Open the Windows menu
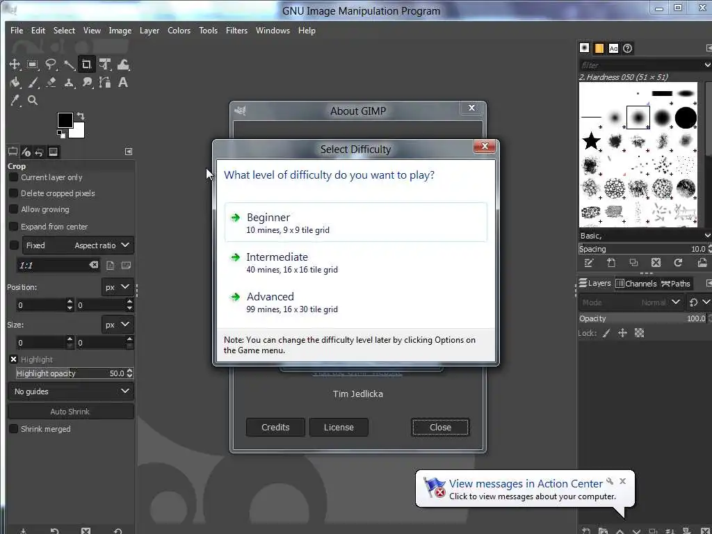Viewport: 712px width, 534px height. (x=273, y=31)
